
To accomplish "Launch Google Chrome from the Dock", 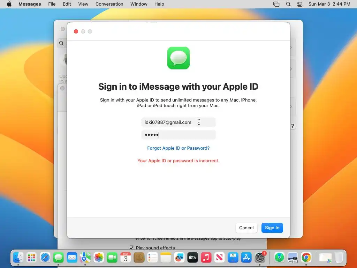I will (306, 258).
